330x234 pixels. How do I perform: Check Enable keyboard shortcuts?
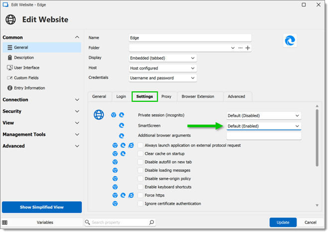[140, 187]
